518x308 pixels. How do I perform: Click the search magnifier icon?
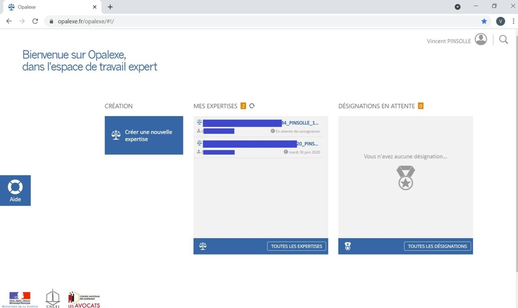point(503,40)
